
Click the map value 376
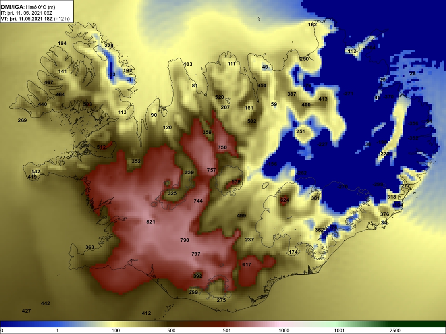click(x=384, y=215)
